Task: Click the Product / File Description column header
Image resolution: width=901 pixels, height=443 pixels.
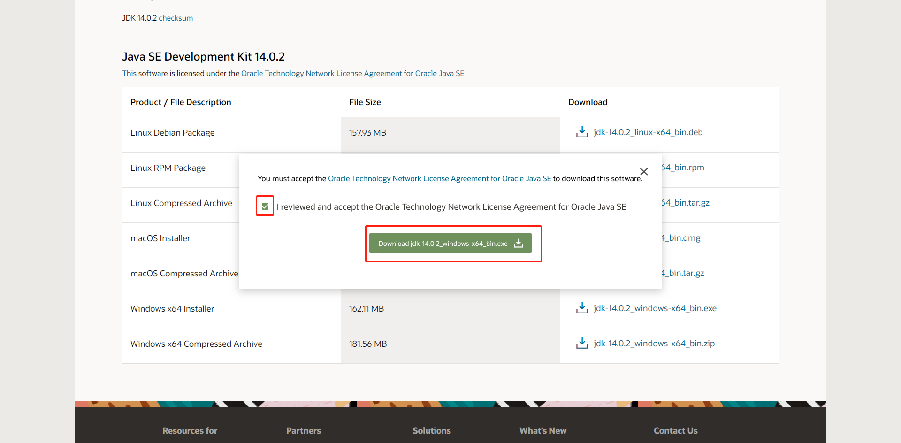Action: tap(181, 102)
